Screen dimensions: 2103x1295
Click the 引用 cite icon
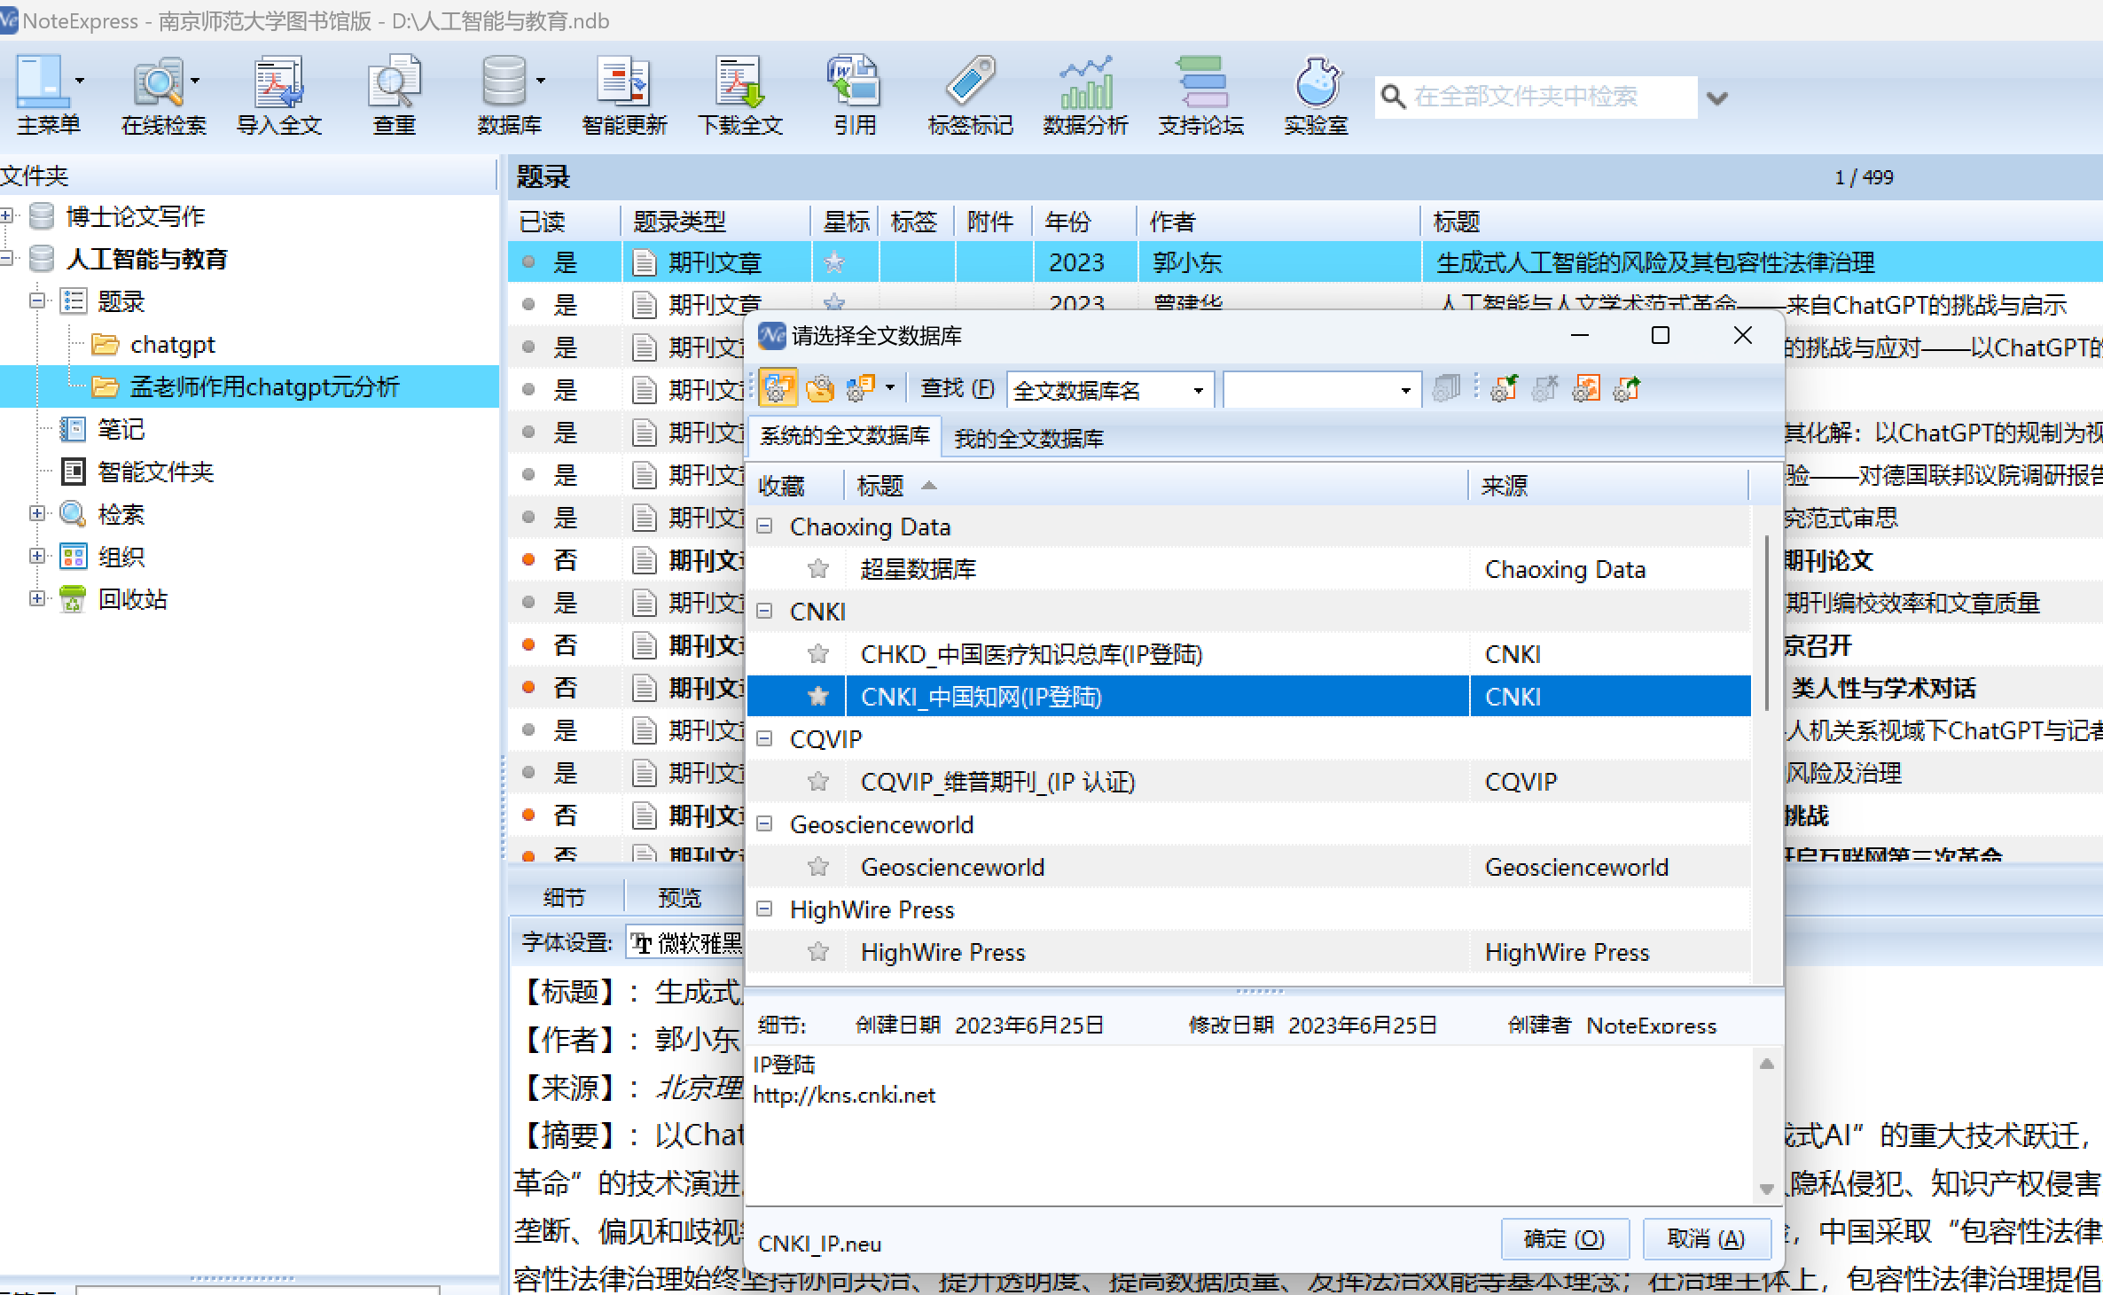[x=854, y=82]
